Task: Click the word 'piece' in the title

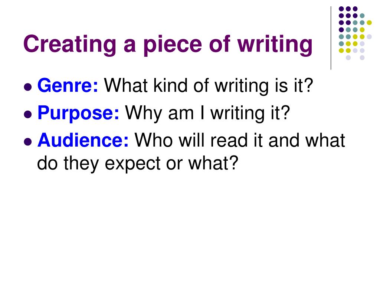Action: (172, 46)
